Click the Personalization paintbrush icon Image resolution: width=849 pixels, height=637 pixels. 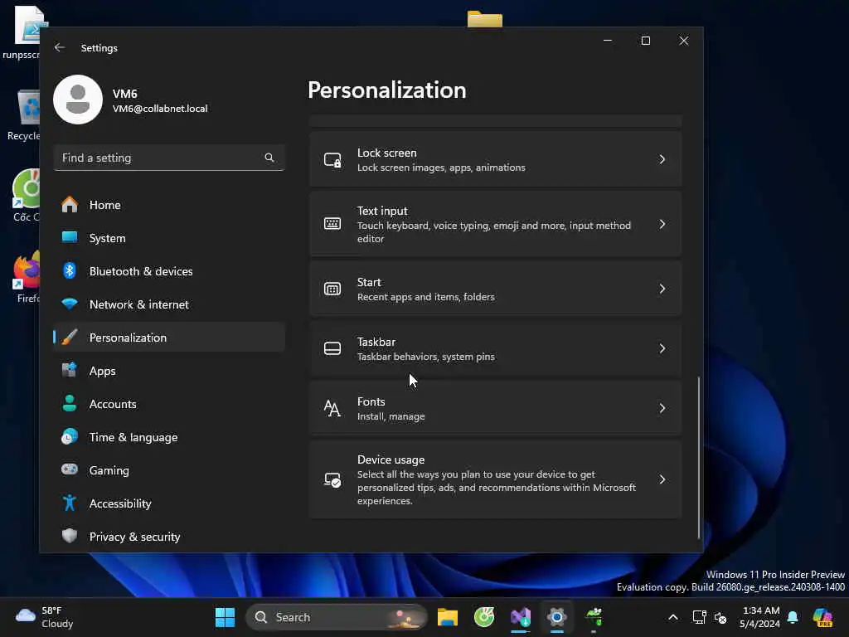click(x=70, y=338)
